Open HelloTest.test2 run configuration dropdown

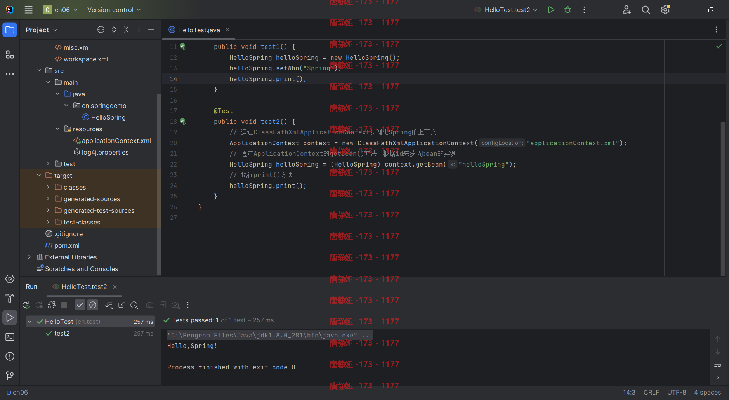506,10
